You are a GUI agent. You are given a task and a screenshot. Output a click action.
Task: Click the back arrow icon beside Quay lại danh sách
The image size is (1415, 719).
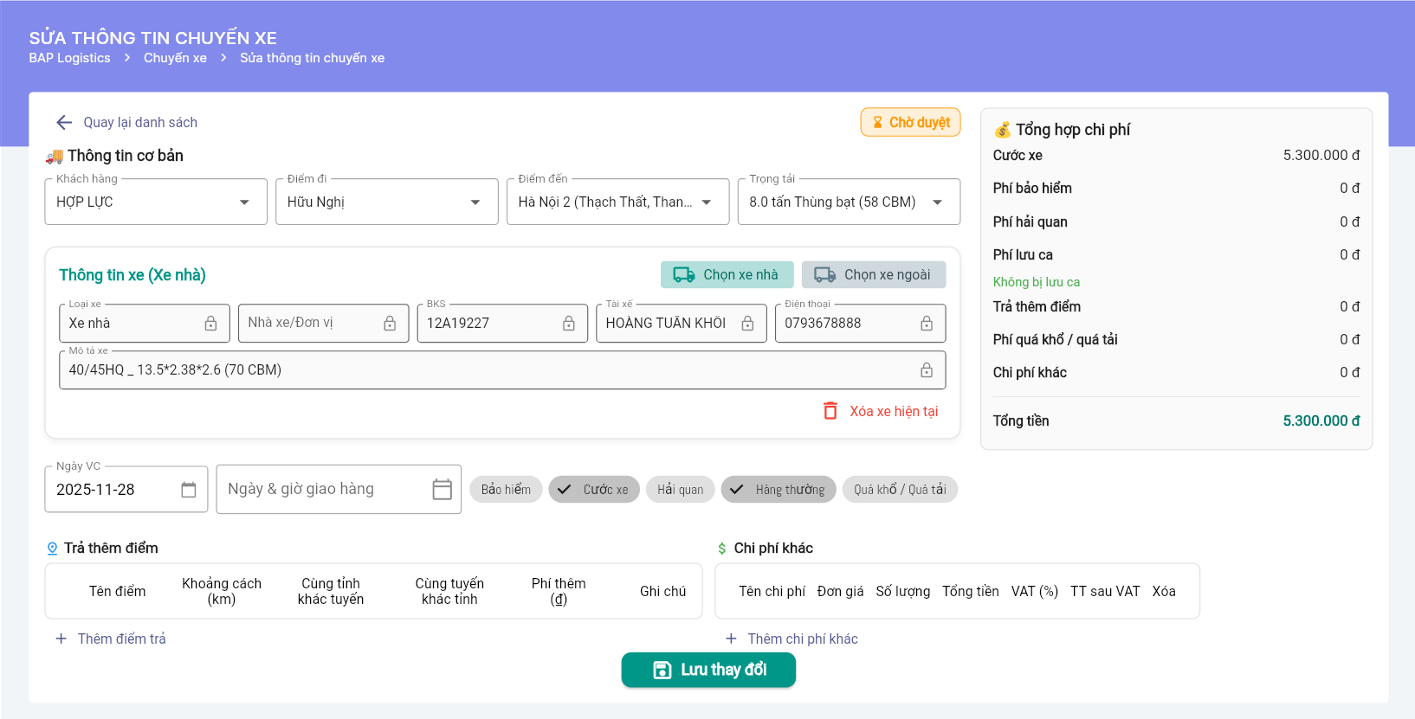[x=64, y=122]
